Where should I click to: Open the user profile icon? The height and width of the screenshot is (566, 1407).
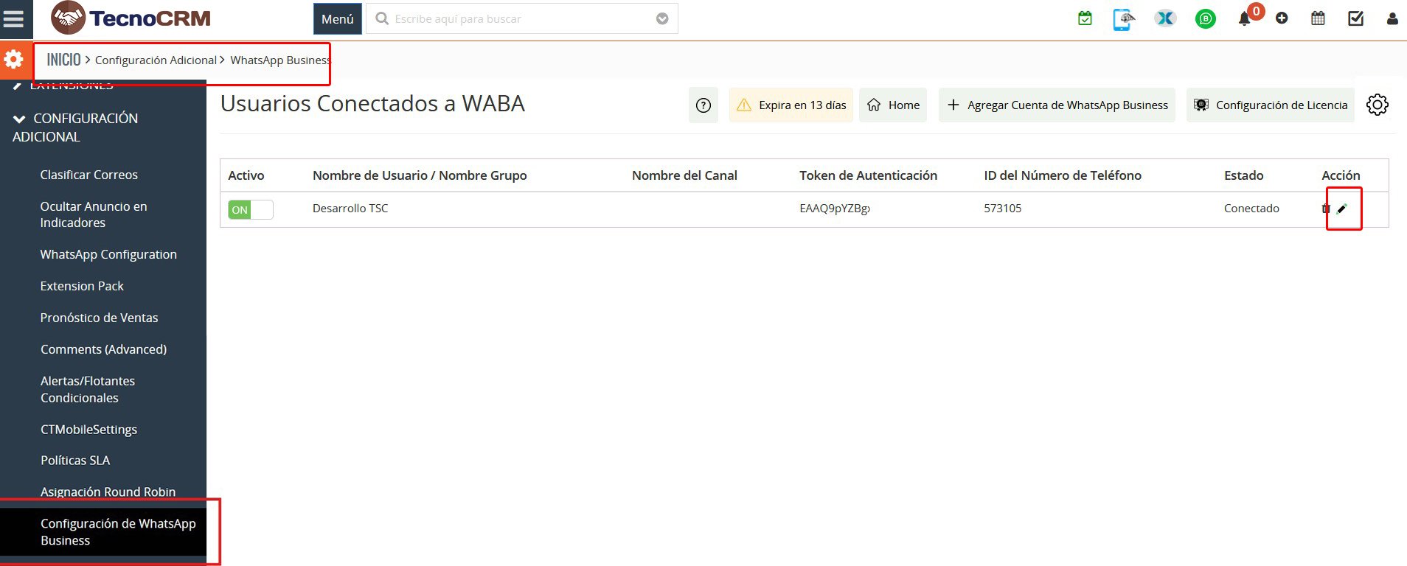pyautogui.click(x=1392, y=19)
